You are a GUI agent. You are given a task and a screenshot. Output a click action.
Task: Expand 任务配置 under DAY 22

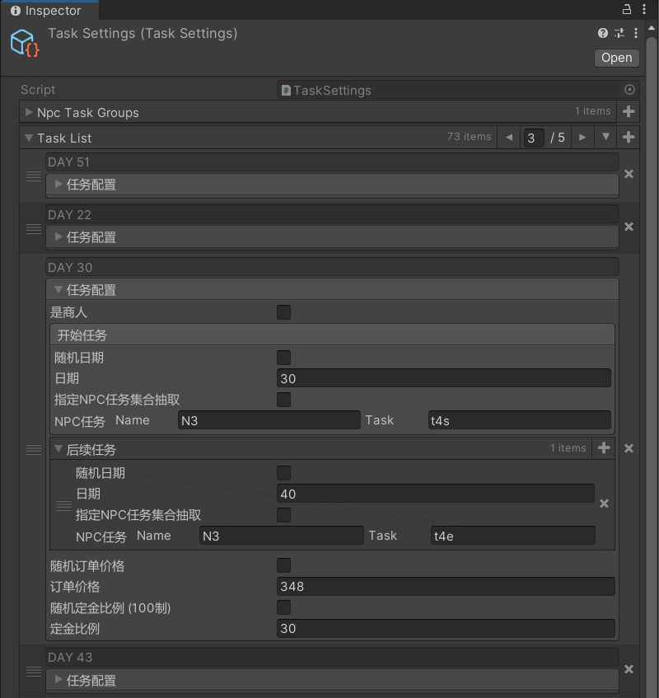(58, 237)
